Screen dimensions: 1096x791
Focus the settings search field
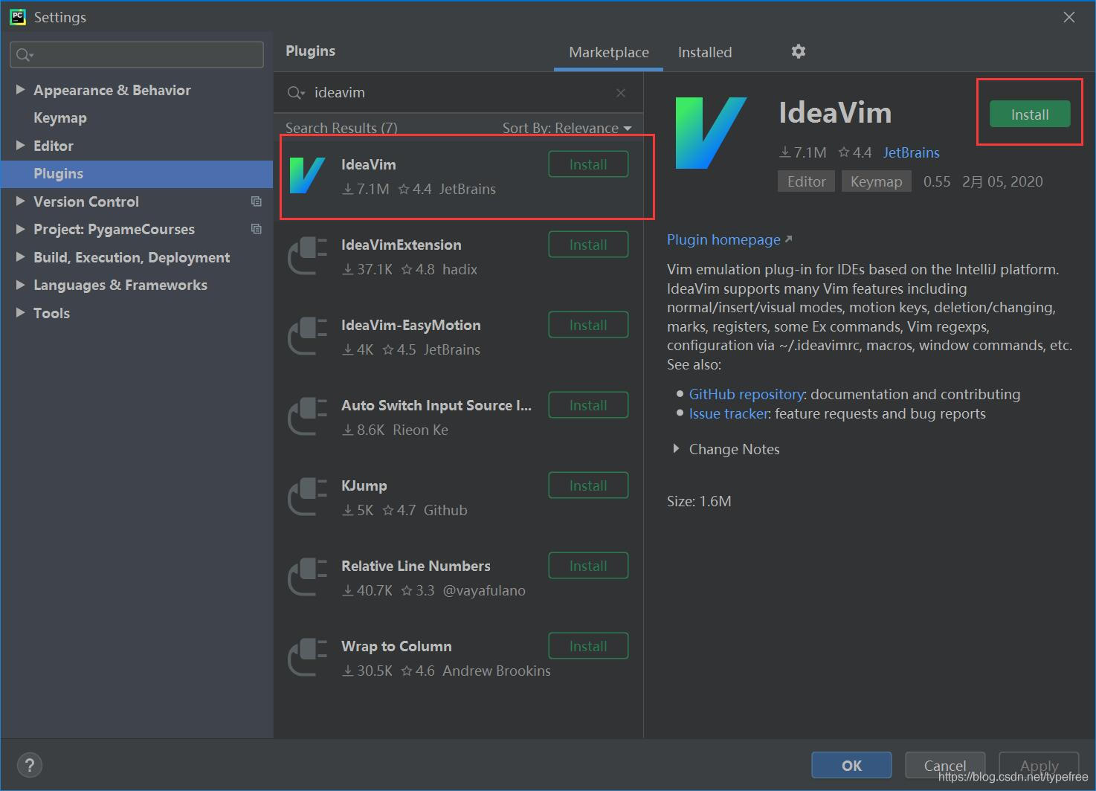[137, 54]
